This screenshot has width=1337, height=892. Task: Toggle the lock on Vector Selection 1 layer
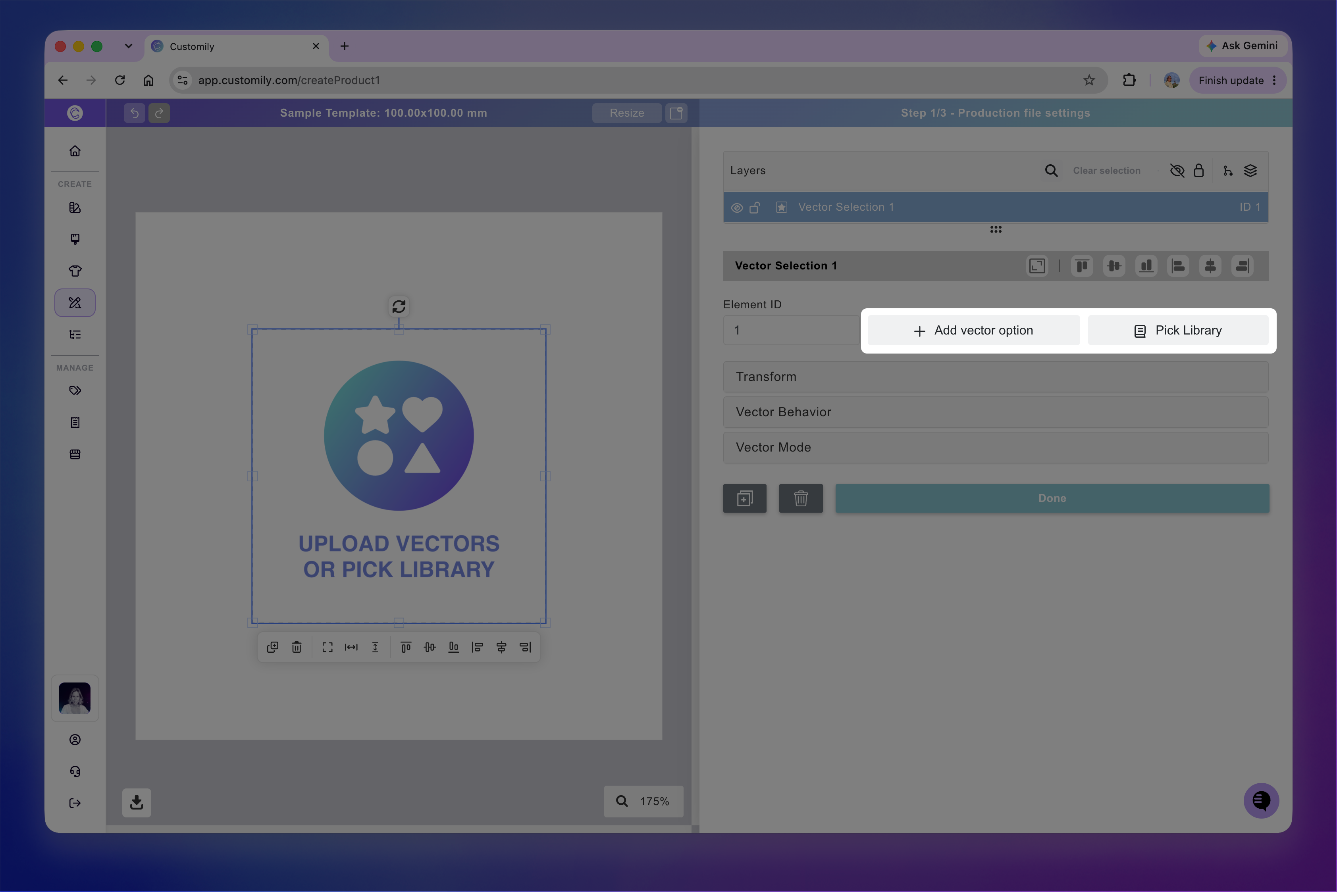tap(755, 208)
